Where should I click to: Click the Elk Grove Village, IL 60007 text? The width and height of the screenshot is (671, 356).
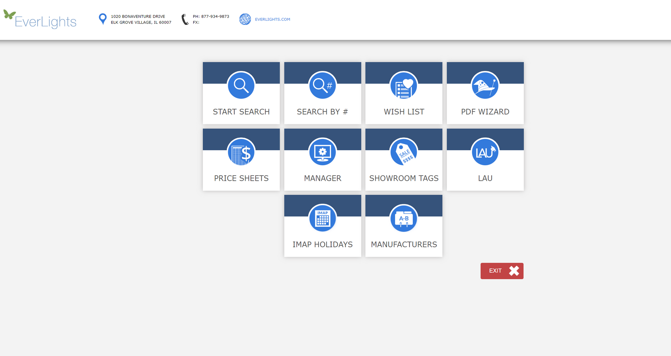pyautogui.click(x=141, y=22)
